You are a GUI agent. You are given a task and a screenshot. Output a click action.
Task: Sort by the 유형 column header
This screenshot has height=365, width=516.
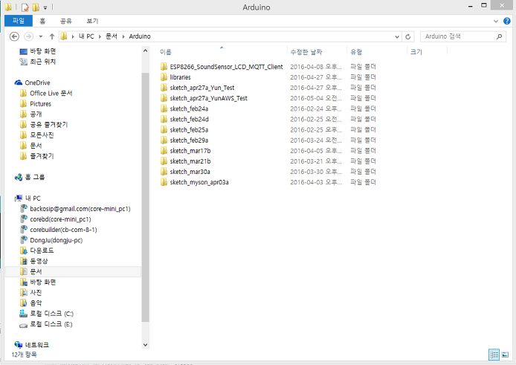pos(356,52)
